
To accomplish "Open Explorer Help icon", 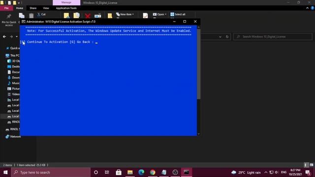I will [313, 8].
